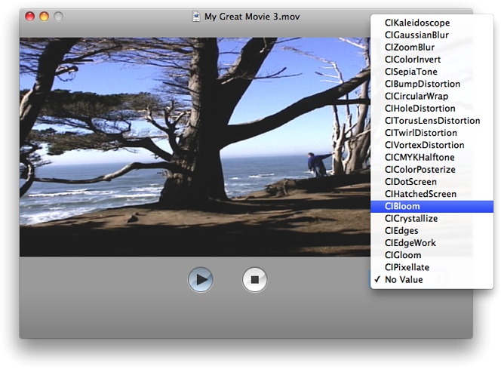The image size is (501, 369).
Task: Choose the CIGaussianBlur filter
Action: pyautogui.click(x=419, y=35)
